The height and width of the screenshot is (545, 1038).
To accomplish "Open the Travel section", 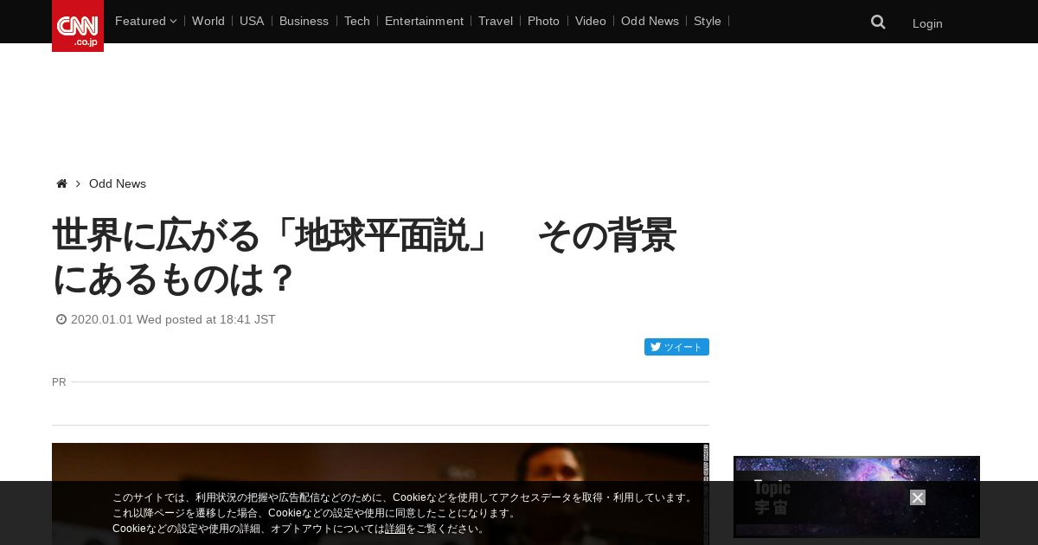I will click(x=496, y=21).
